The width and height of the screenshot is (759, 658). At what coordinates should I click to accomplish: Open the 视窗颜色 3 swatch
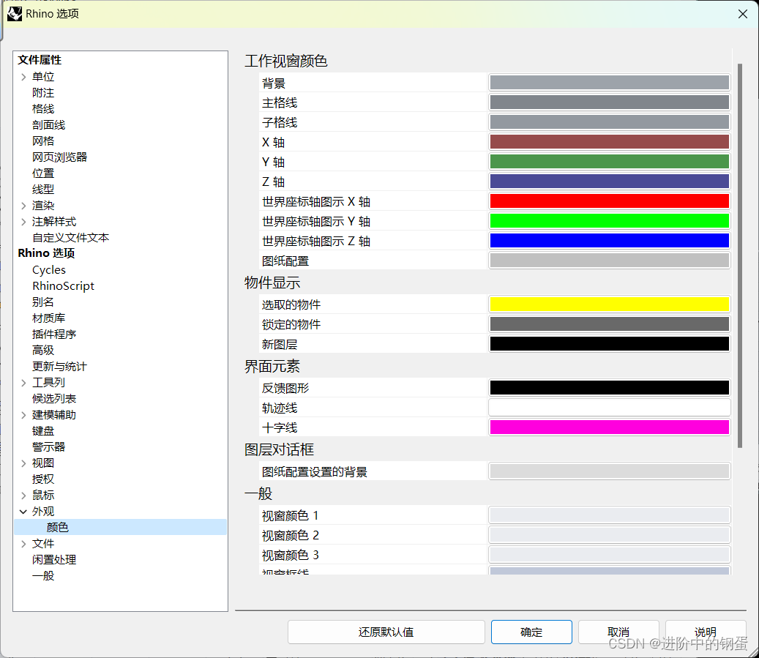[x=610, y=554]
